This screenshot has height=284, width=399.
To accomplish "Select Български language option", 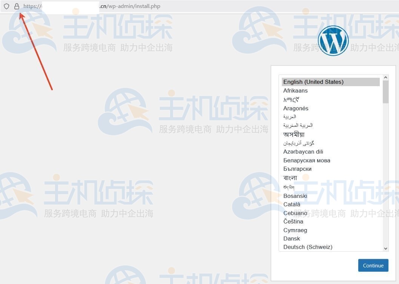I will pyautogui.click(x=297, y=169).
